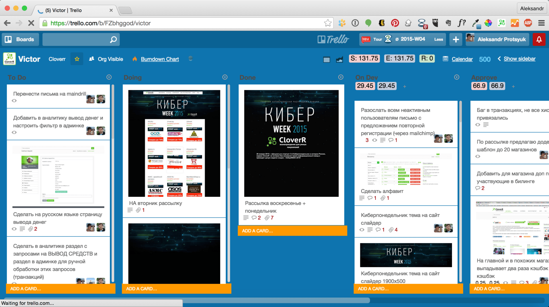The image size is (549, 307).
Task: Toggle watch eye on По рассылке card
Action: tap(478, 156)
